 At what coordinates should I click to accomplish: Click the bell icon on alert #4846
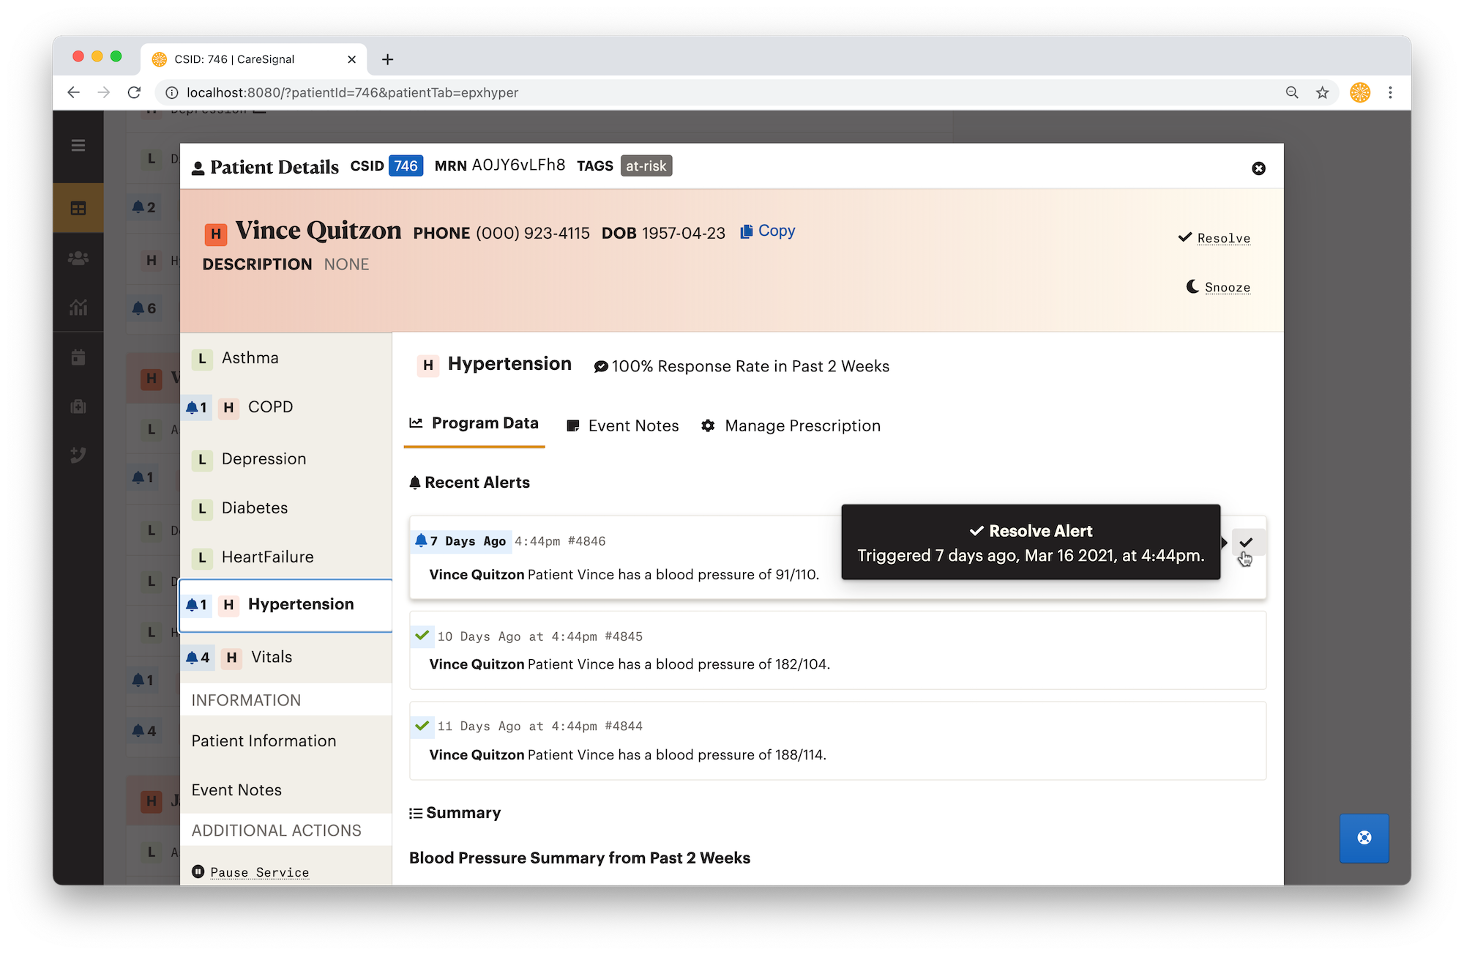tap(421, 540)
